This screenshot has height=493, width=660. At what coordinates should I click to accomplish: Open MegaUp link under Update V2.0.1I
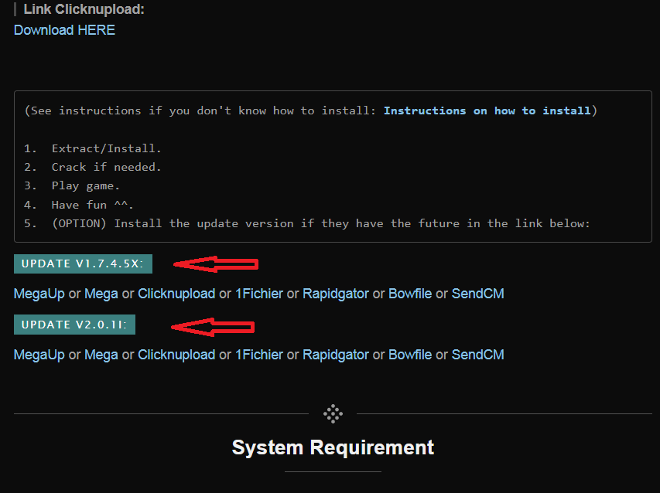pyautogui.click(x=39, y=355)
